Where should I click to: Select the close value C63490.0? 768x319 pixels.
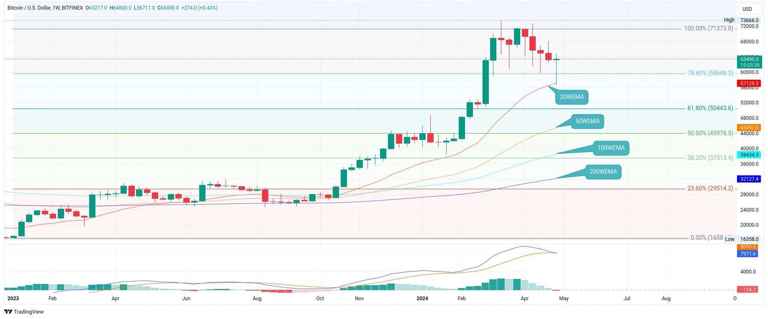point(168,8)
